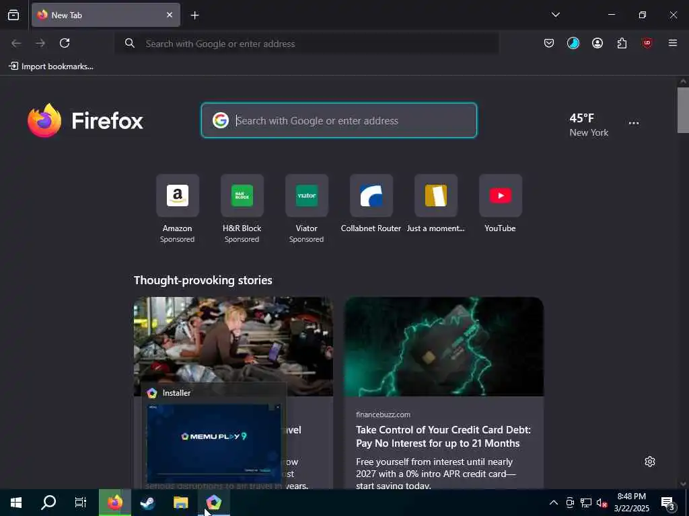Click the muted volume tray icon
689x516 pixels.
tap(602, 503)
